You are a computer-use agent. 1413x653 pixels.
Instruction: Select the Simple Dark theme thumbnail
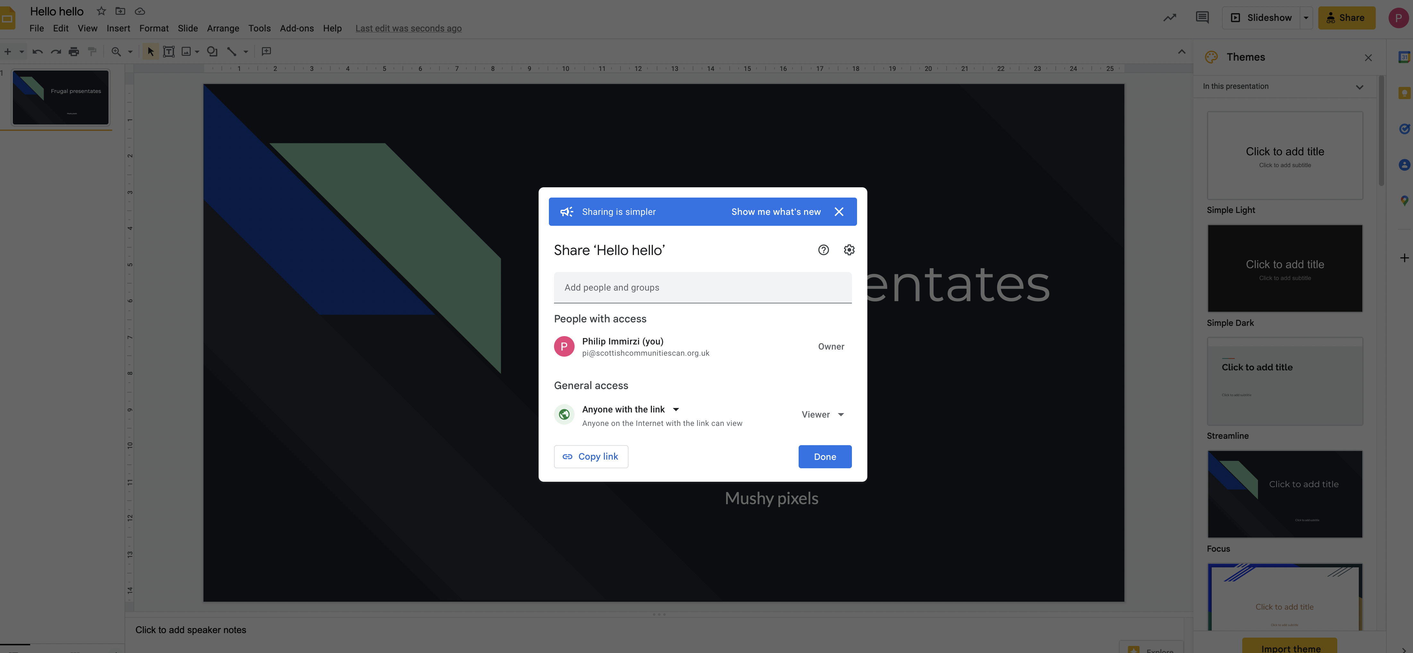tap(1285, 269)
